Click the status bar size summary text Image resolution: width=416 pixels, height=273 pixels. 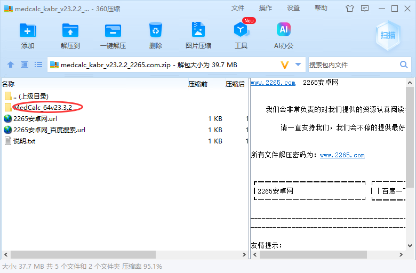click(82, 267)
